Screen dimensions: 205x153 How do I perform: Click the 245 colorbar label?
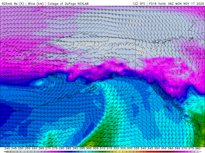coord(14,148)
